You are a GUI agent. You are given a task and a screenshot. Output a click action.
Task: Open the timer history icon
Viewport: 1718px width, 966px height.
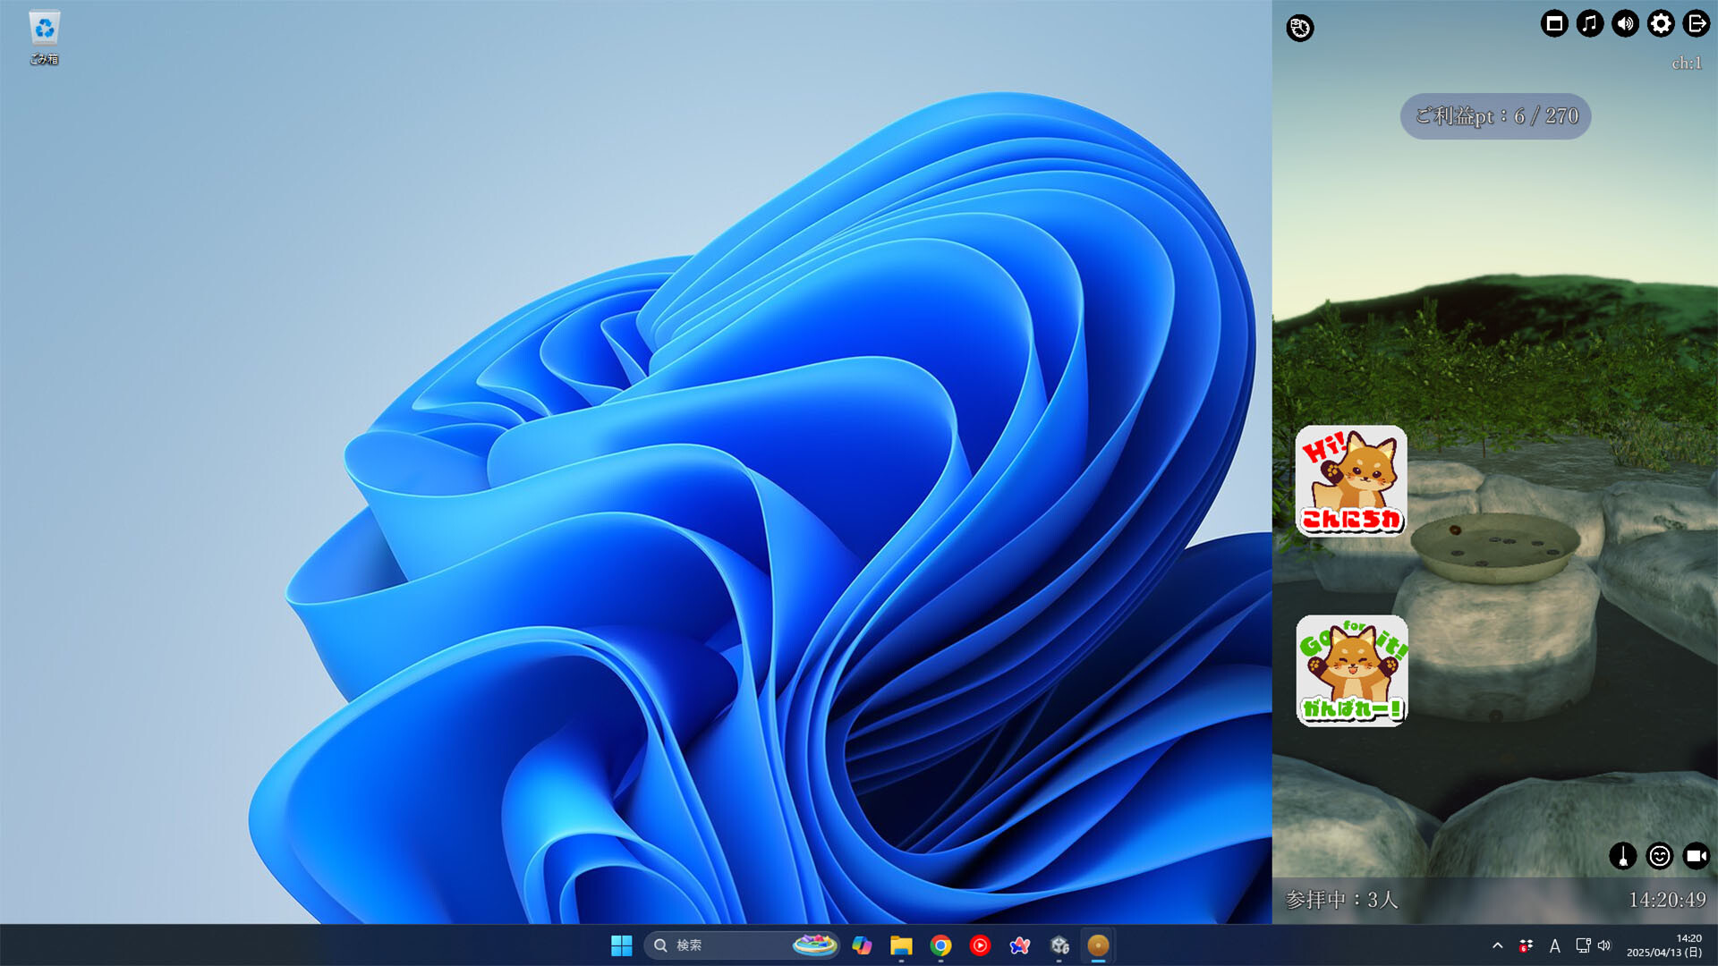tap(1299, 29)
